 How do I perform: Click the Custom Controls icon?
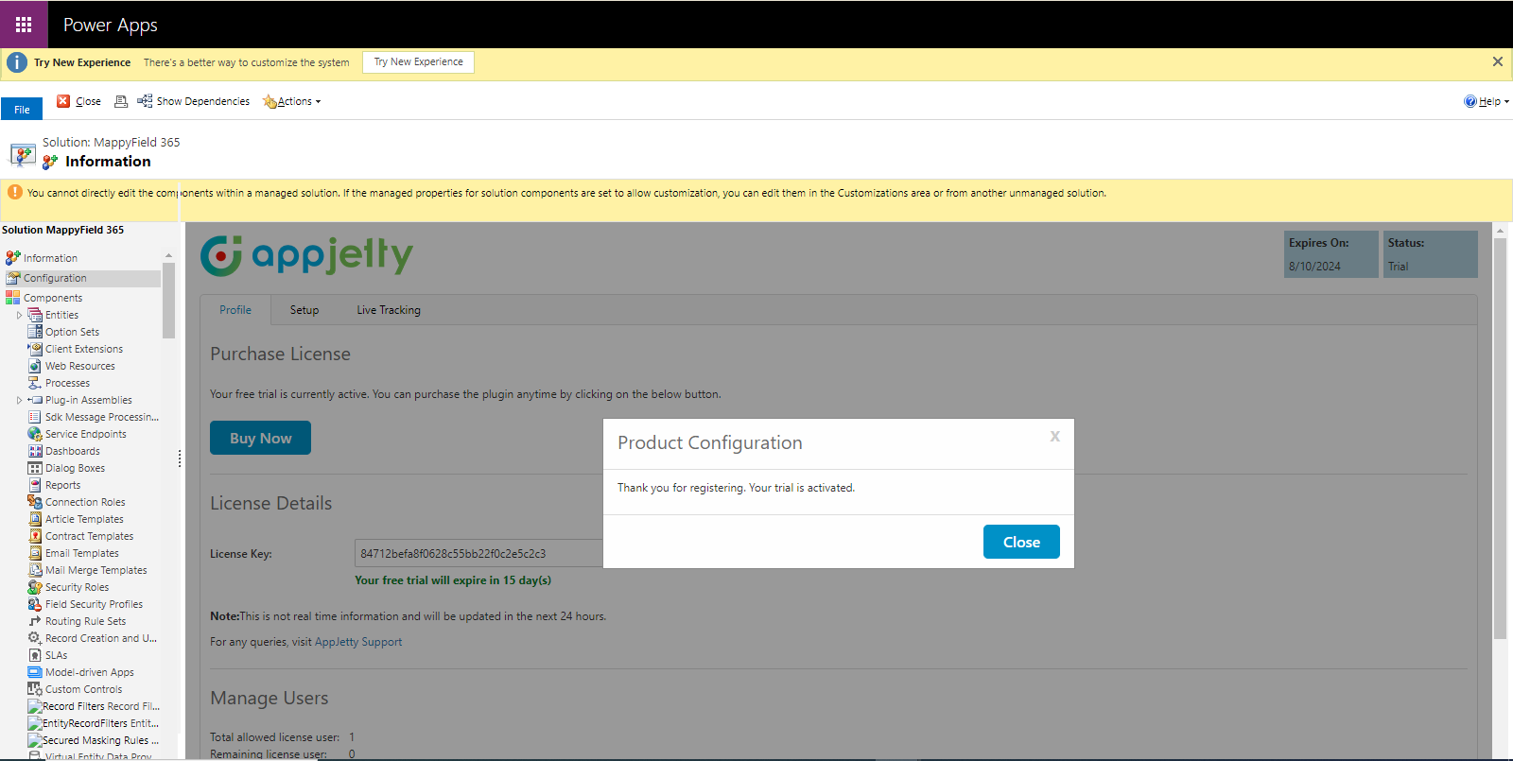point(35,689)
